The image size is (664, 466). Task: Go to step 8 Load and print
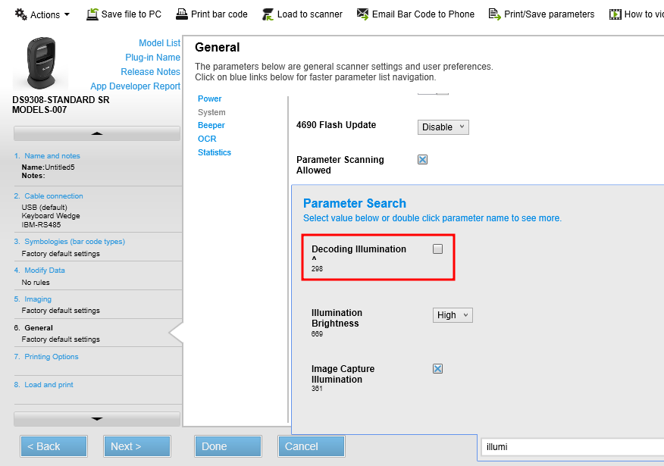[x=49, y=385]
